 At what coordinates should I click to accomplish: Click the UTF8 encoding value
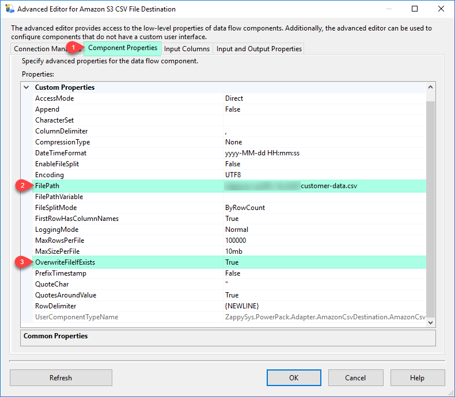coord(233,175)
